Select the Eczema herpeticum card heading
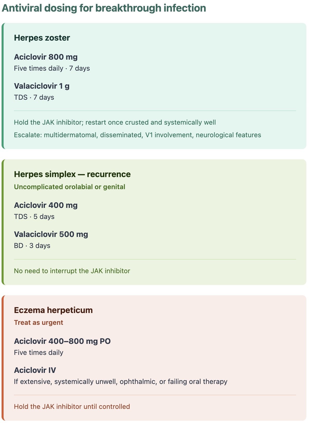The height and width of the screenshot is (423, 310). [53, 310]
